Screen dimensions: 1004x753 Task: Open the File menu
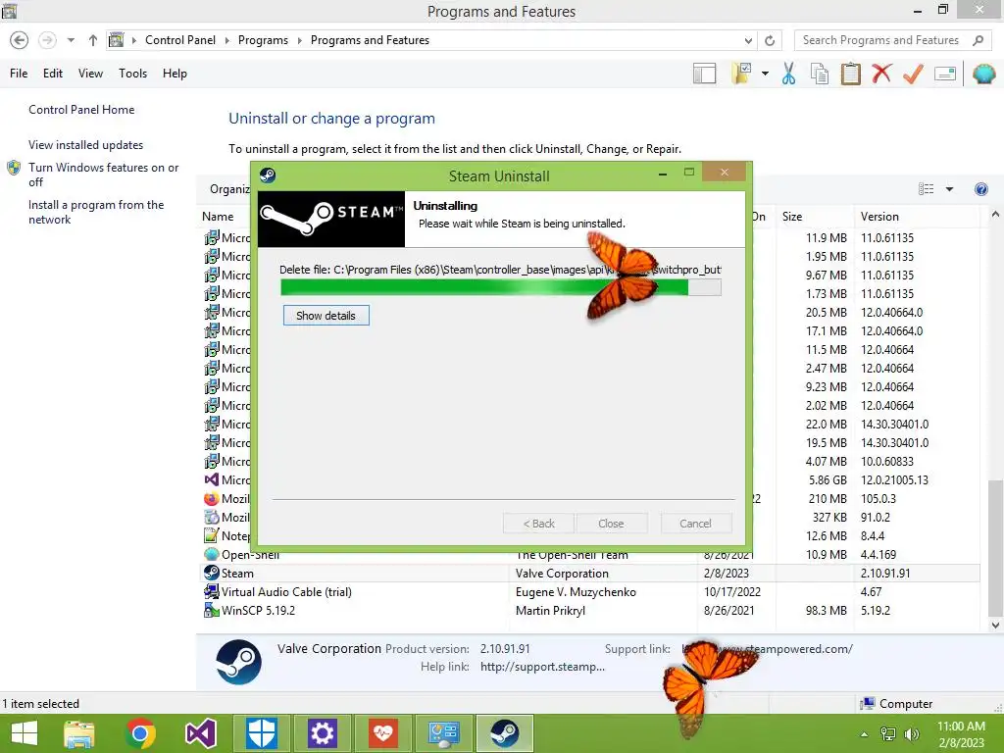[x=19, y=74]
